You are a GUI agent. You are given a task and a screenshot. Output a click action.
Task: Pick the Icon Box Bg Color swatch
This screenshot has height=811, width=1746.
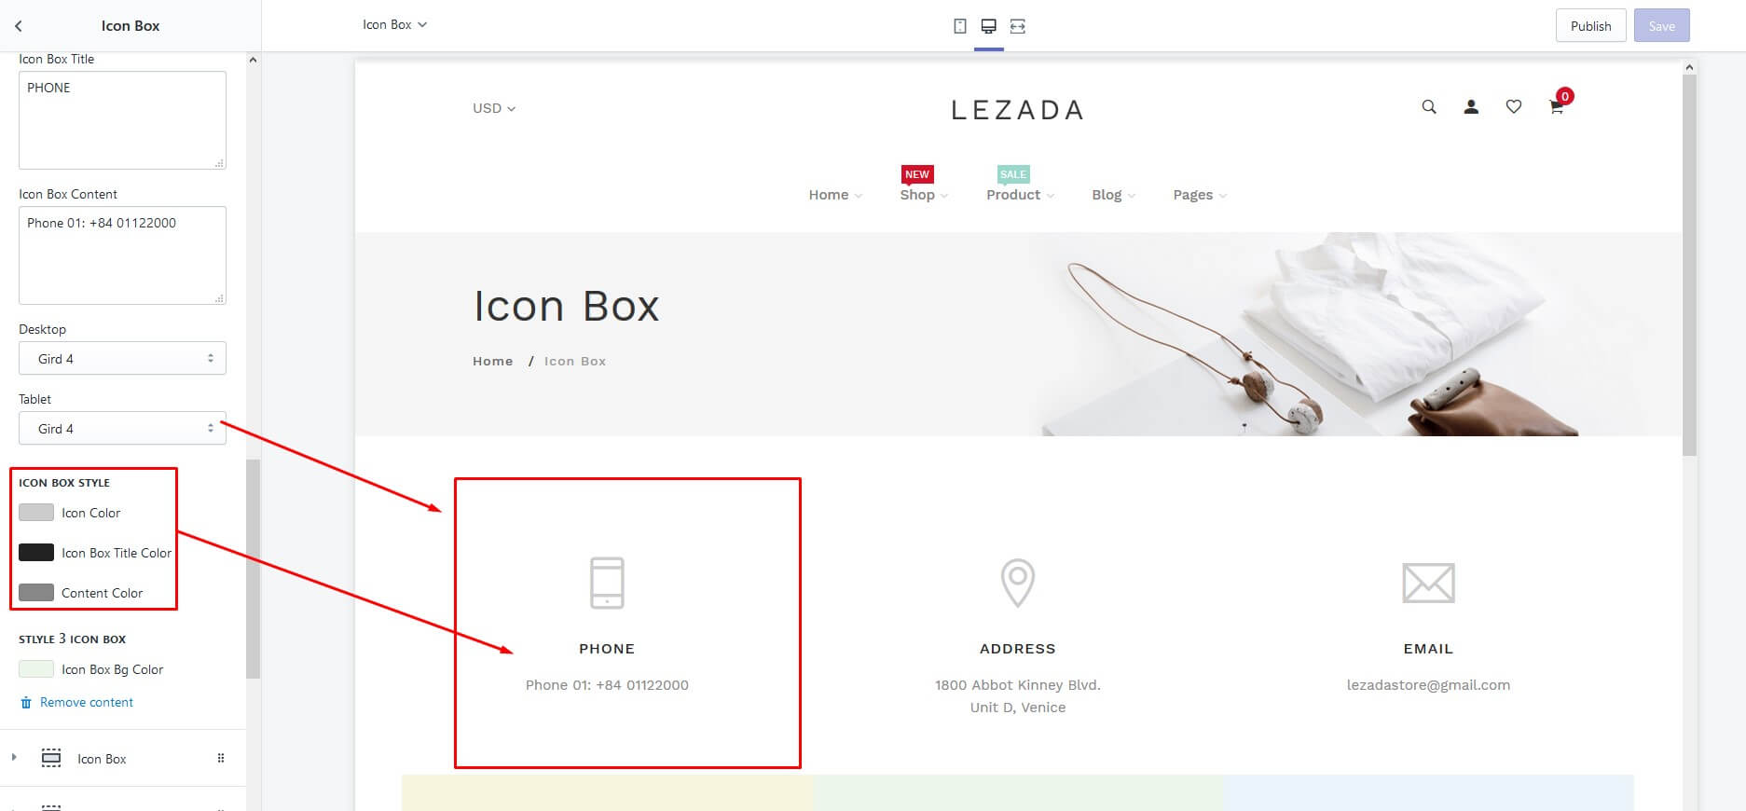(x=36, y=668)
